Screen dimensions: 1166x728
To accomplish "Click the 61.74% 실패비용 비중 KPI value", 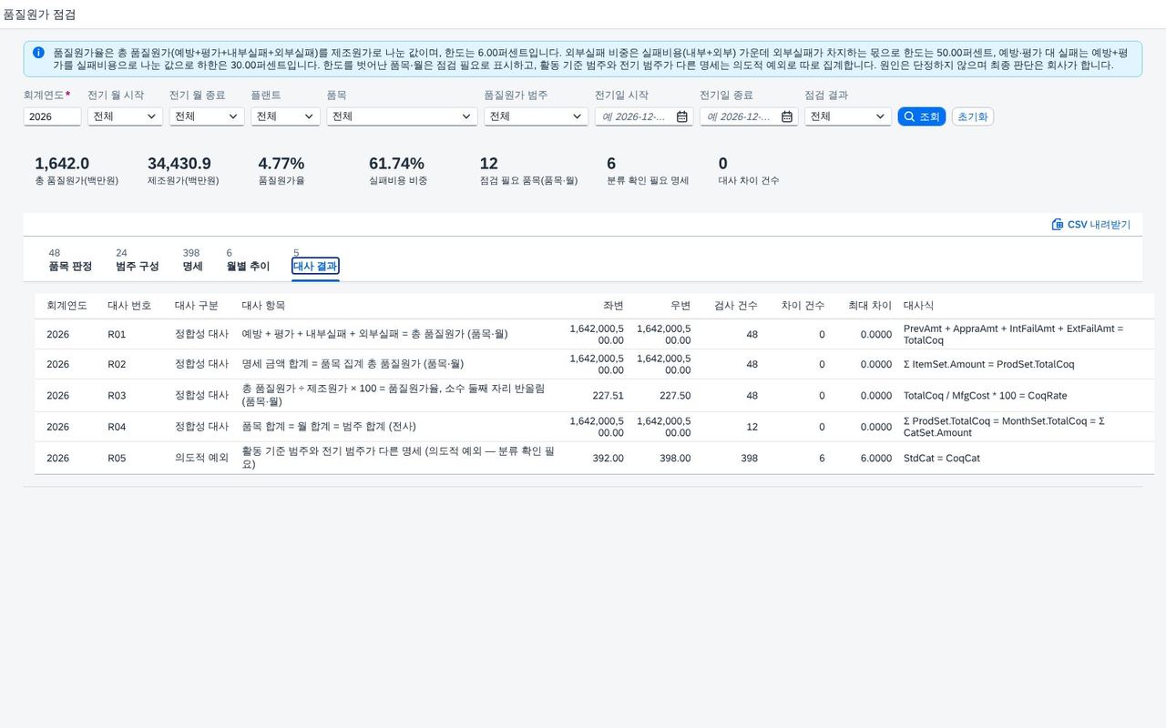I will tap(396, 164).
